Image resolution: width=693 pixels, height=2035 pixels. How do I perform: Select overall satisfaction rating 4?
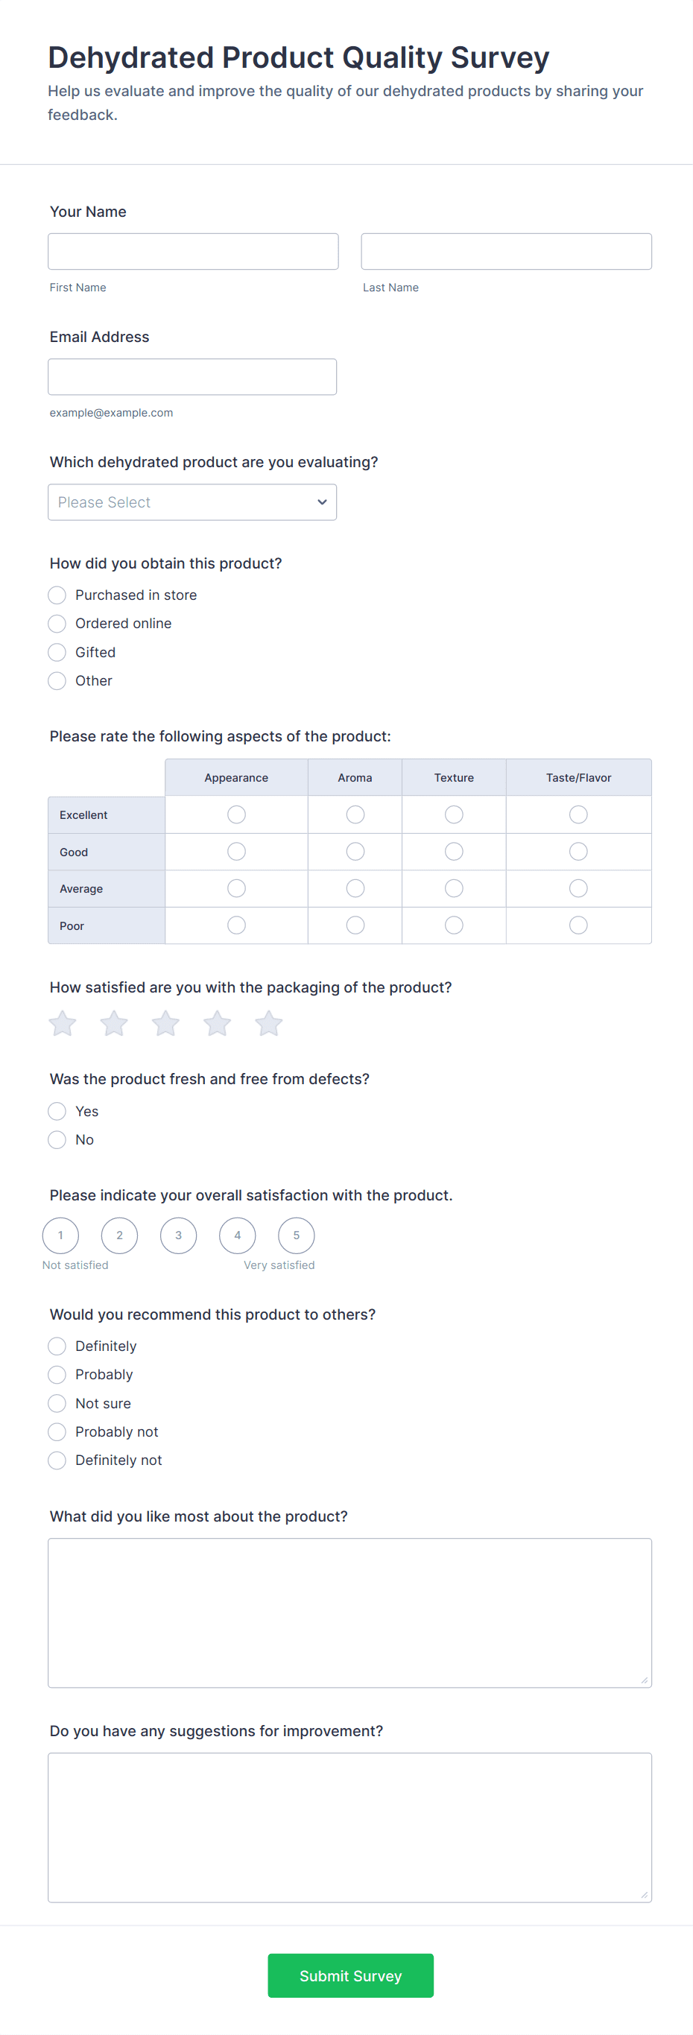click(x=238, y=1235)
